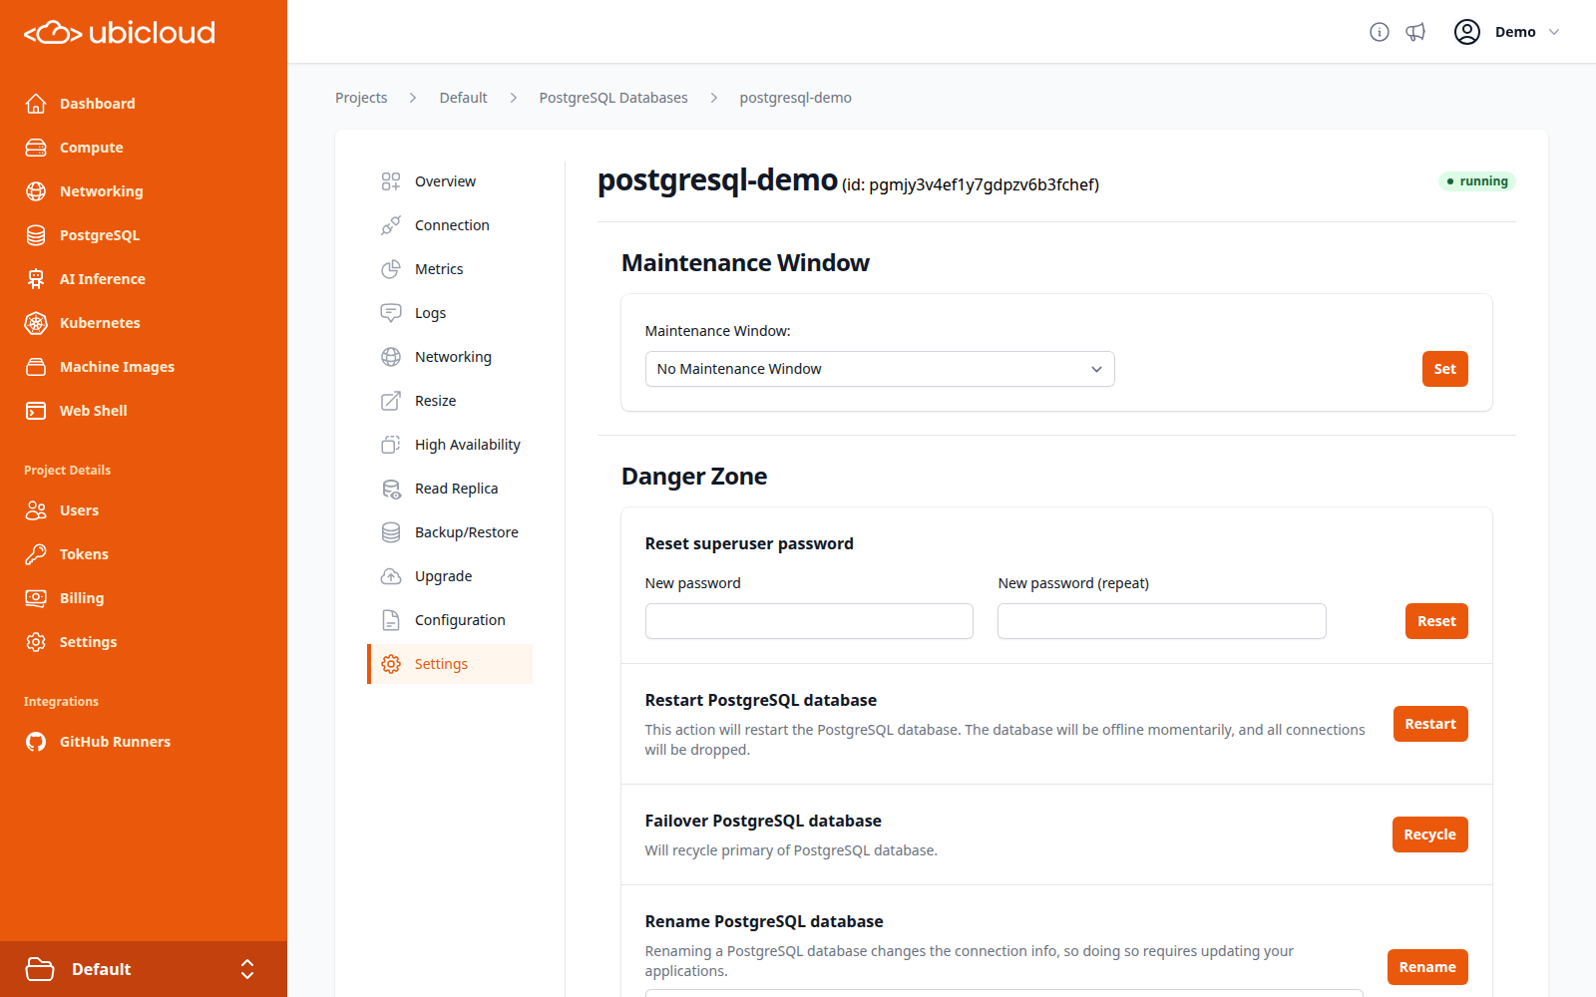Click the Rename database button
Image resolution: width=1596 pixels, height=997 pixels.
(x=1427, y=967)
